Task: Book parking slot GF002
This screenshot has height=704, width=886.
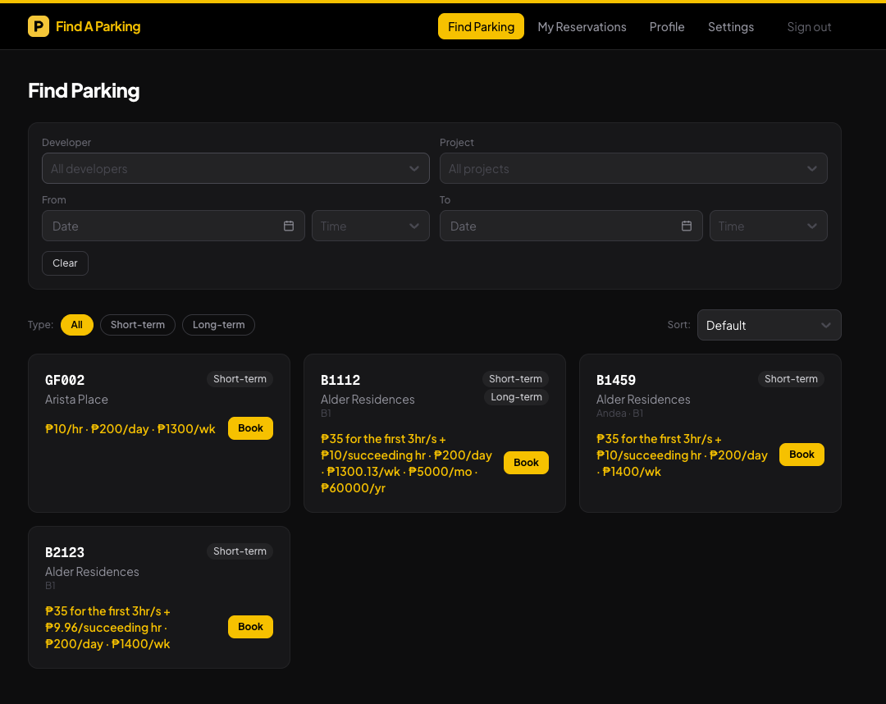Action: coord(250,428)
